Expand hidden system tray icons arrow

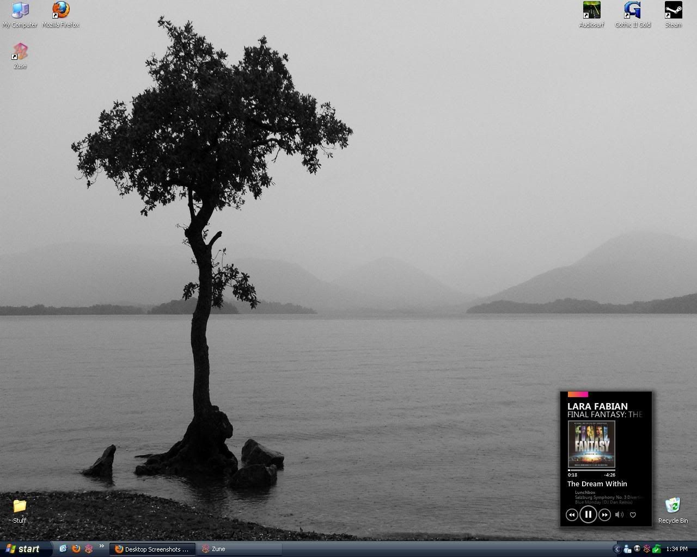pos(617,549)
